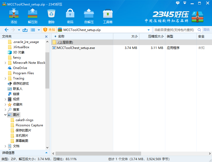Click the search magnifier icon
Screen dimensions: 212x162
click(199, 30)
